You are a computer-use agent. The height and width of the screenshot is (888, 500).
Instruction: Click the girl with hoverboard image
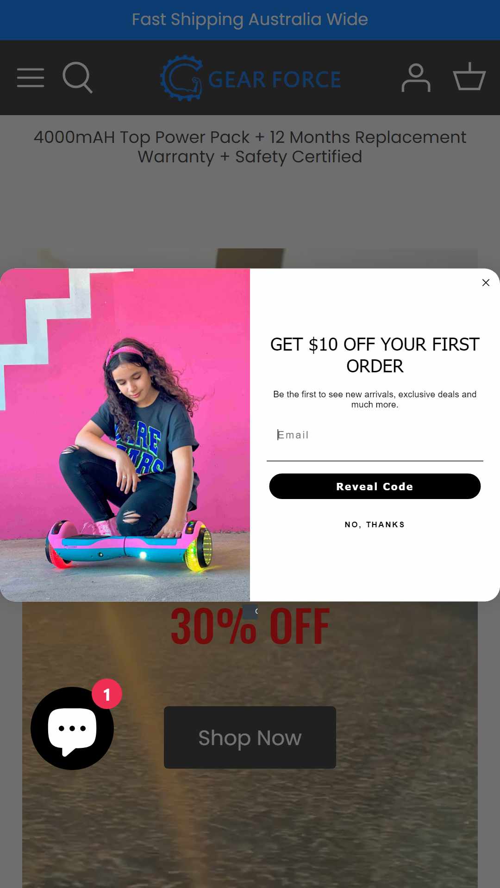[125, 435]
